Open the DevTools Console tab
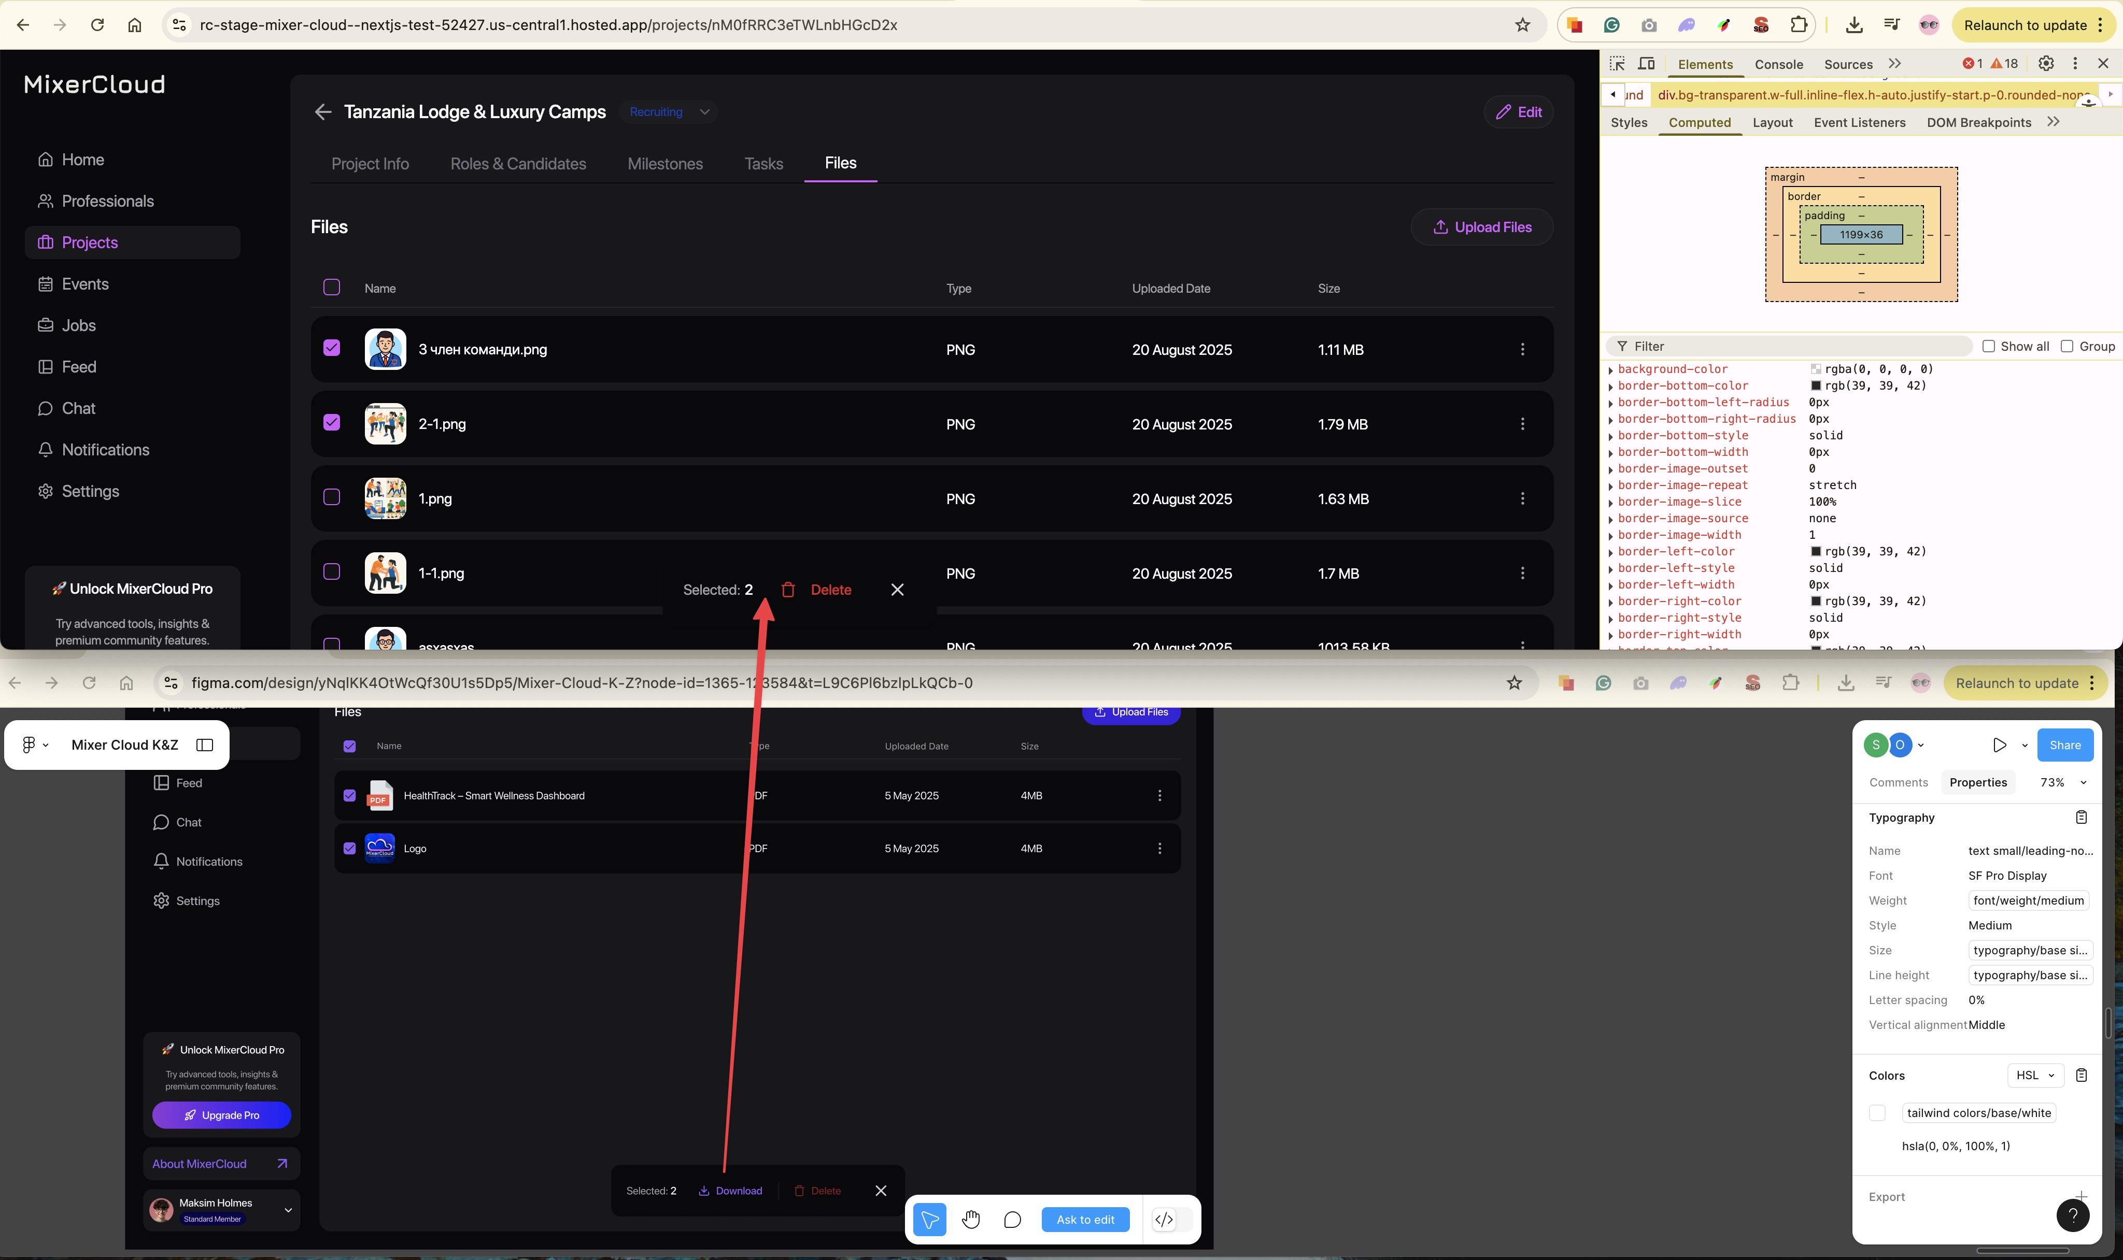 [x=1778, y=65]
